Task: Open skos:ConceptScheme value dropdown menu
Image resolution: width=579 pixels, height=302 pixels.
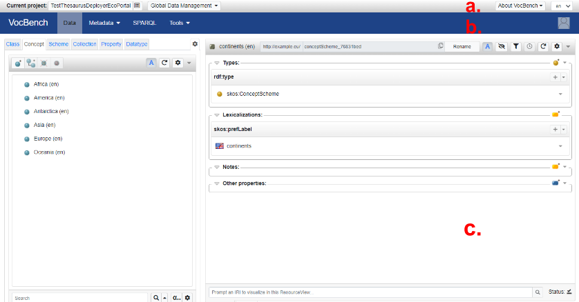Action: point(560,94)
